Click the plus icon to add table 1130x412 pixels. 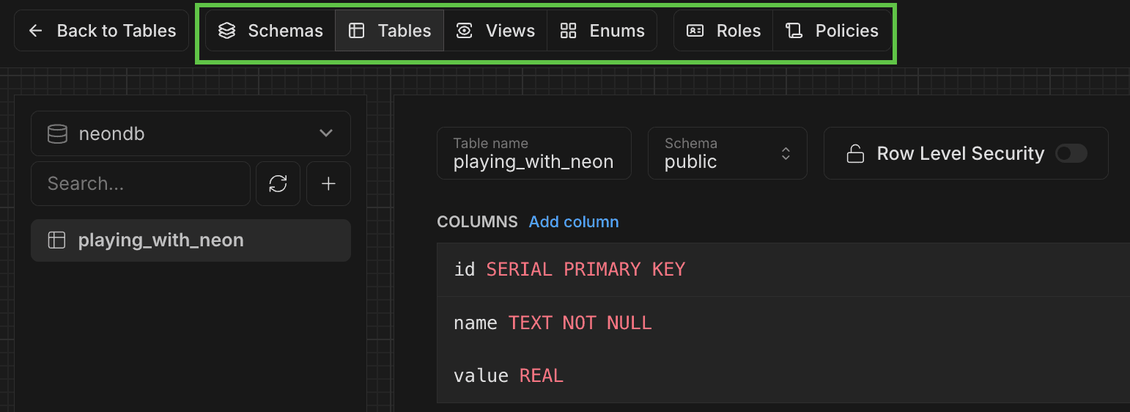coord(328,184)
